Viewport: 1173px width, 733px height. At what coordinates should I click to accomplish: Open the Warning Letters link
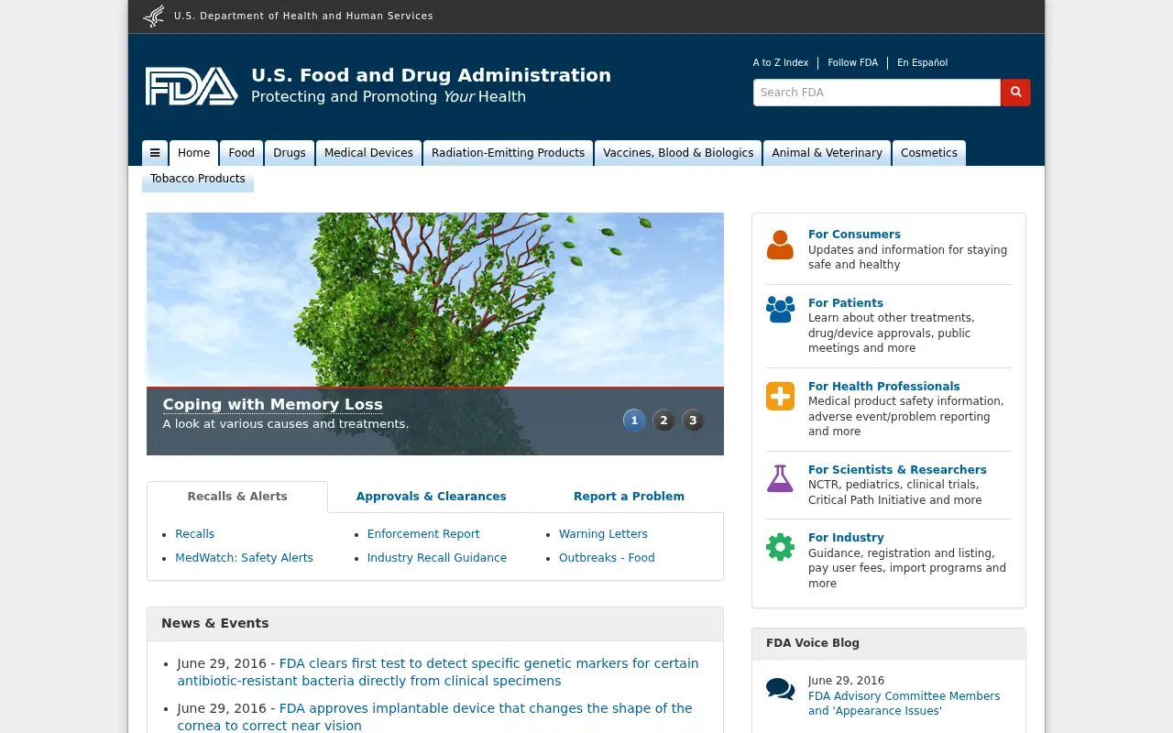[603, 534]
